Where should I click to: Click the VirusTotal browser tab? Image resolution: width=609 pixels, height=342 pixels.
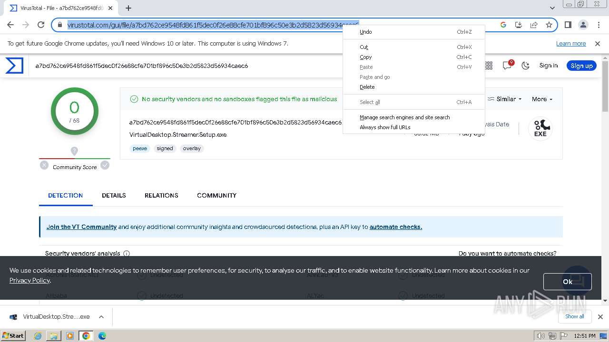tap(61, 8)
